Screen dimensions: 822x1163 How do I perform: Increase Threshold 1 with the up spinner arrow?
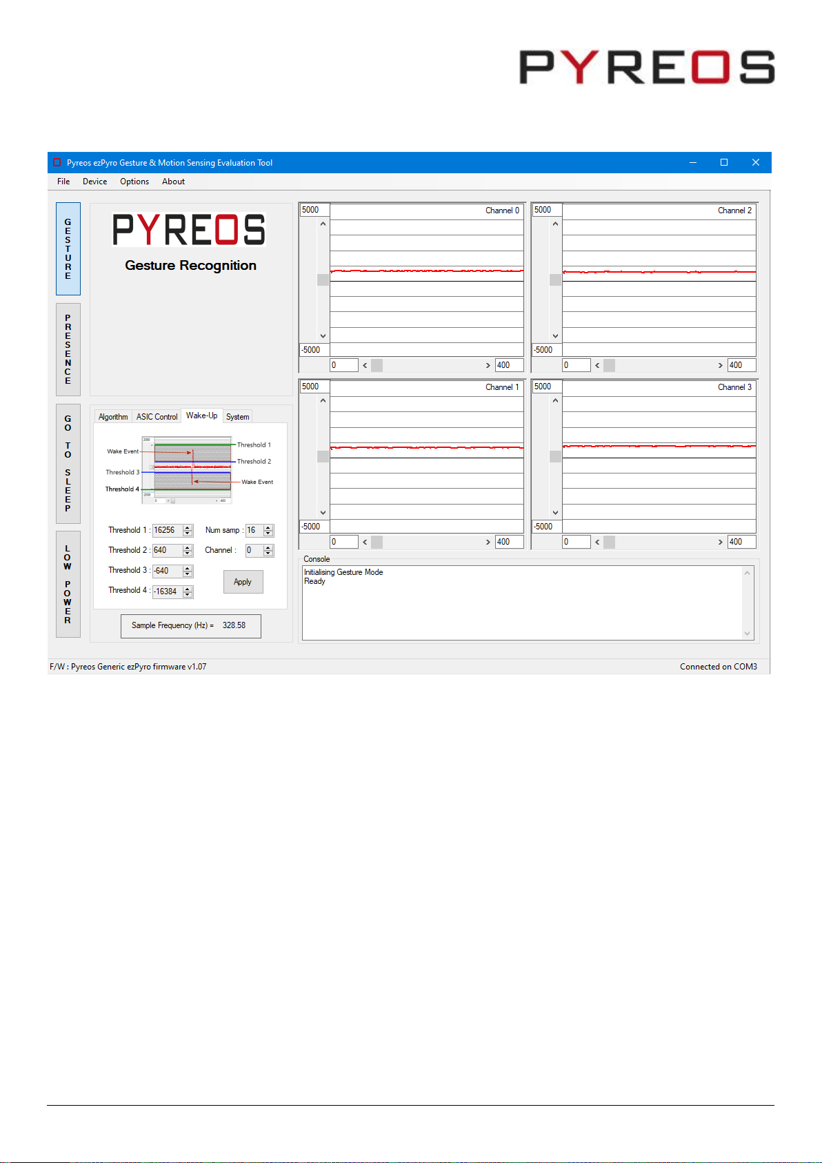pos(188,528)
